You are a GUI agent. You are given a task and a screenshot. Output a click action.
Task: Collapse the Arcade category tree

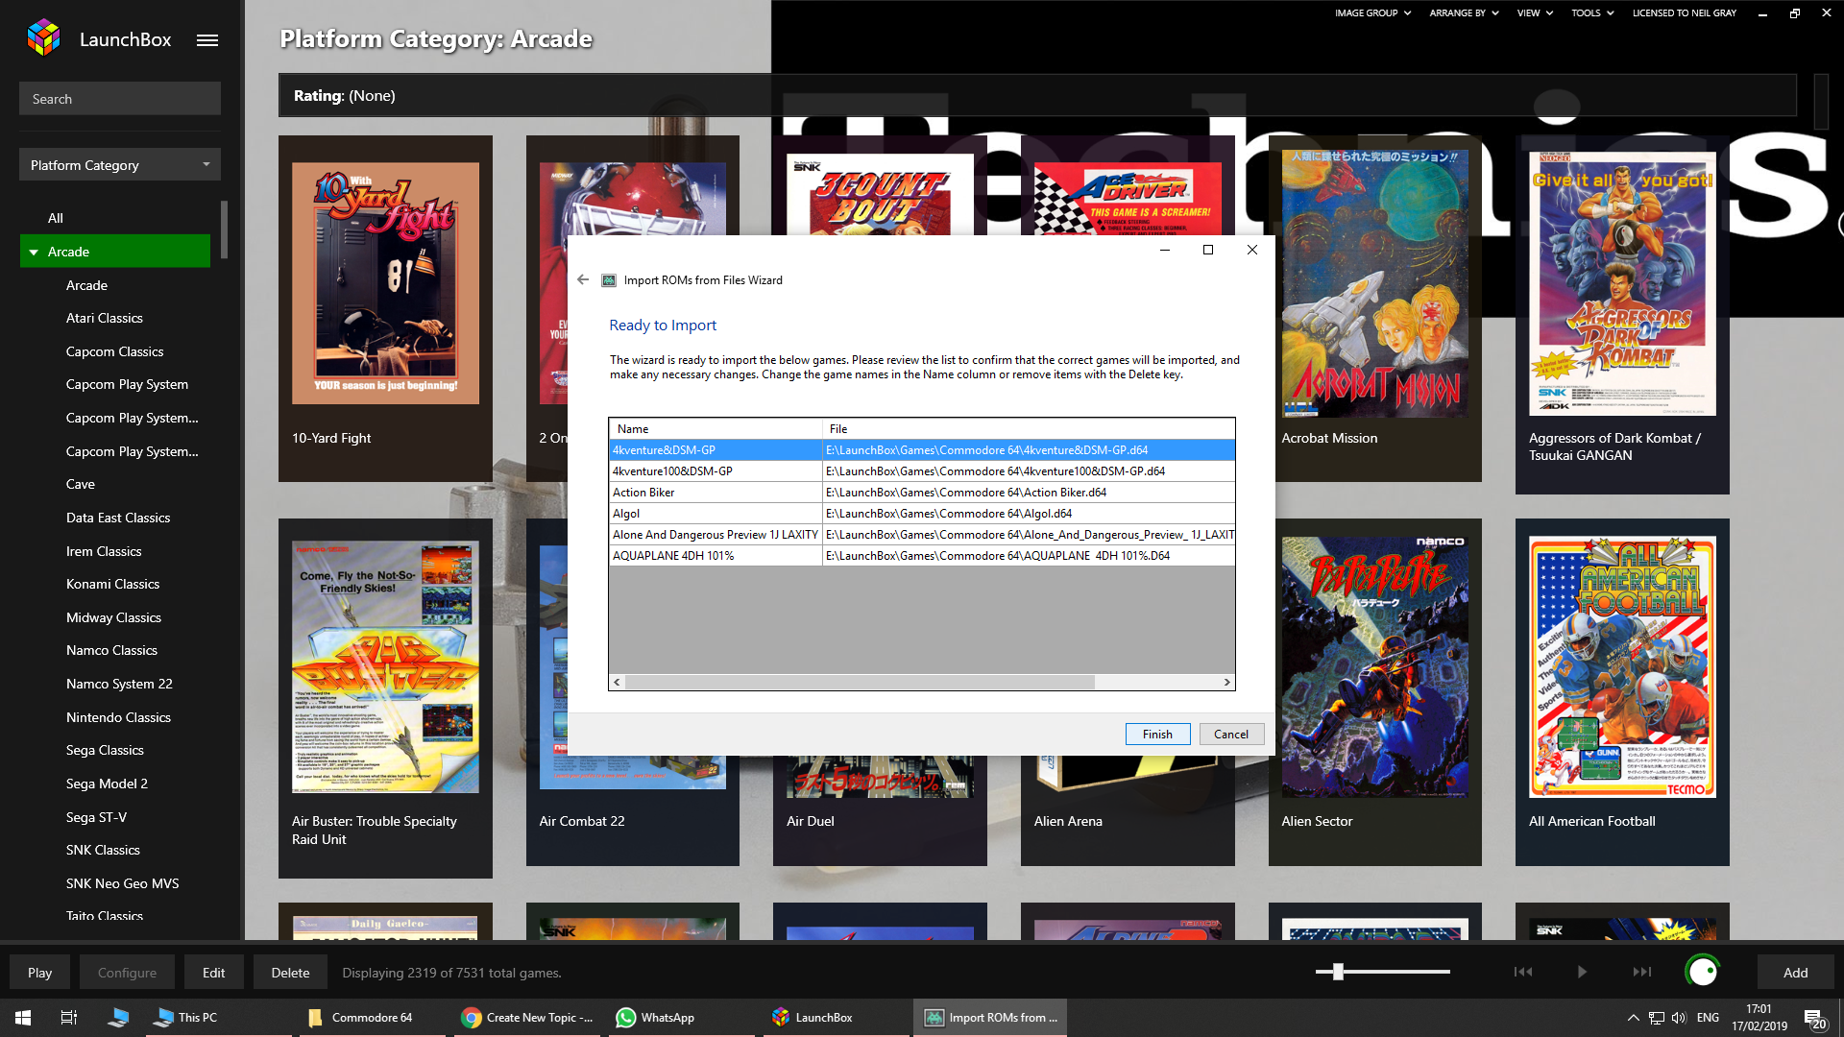point(34,253)
